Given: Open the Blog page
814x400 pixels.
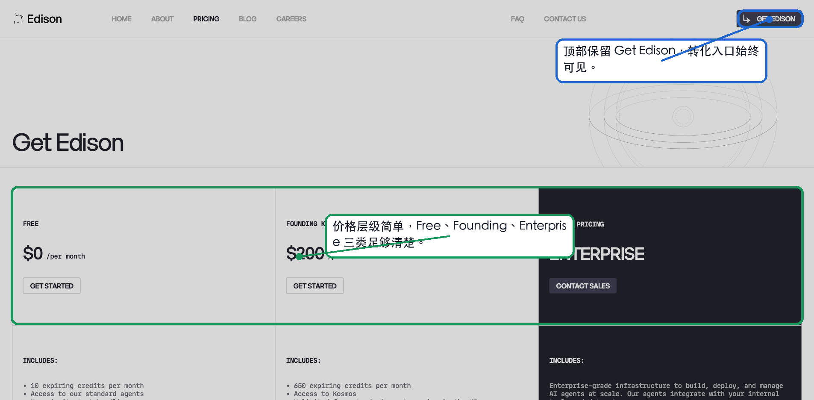Looking at the screenshot, I should [x=247, y=19].
